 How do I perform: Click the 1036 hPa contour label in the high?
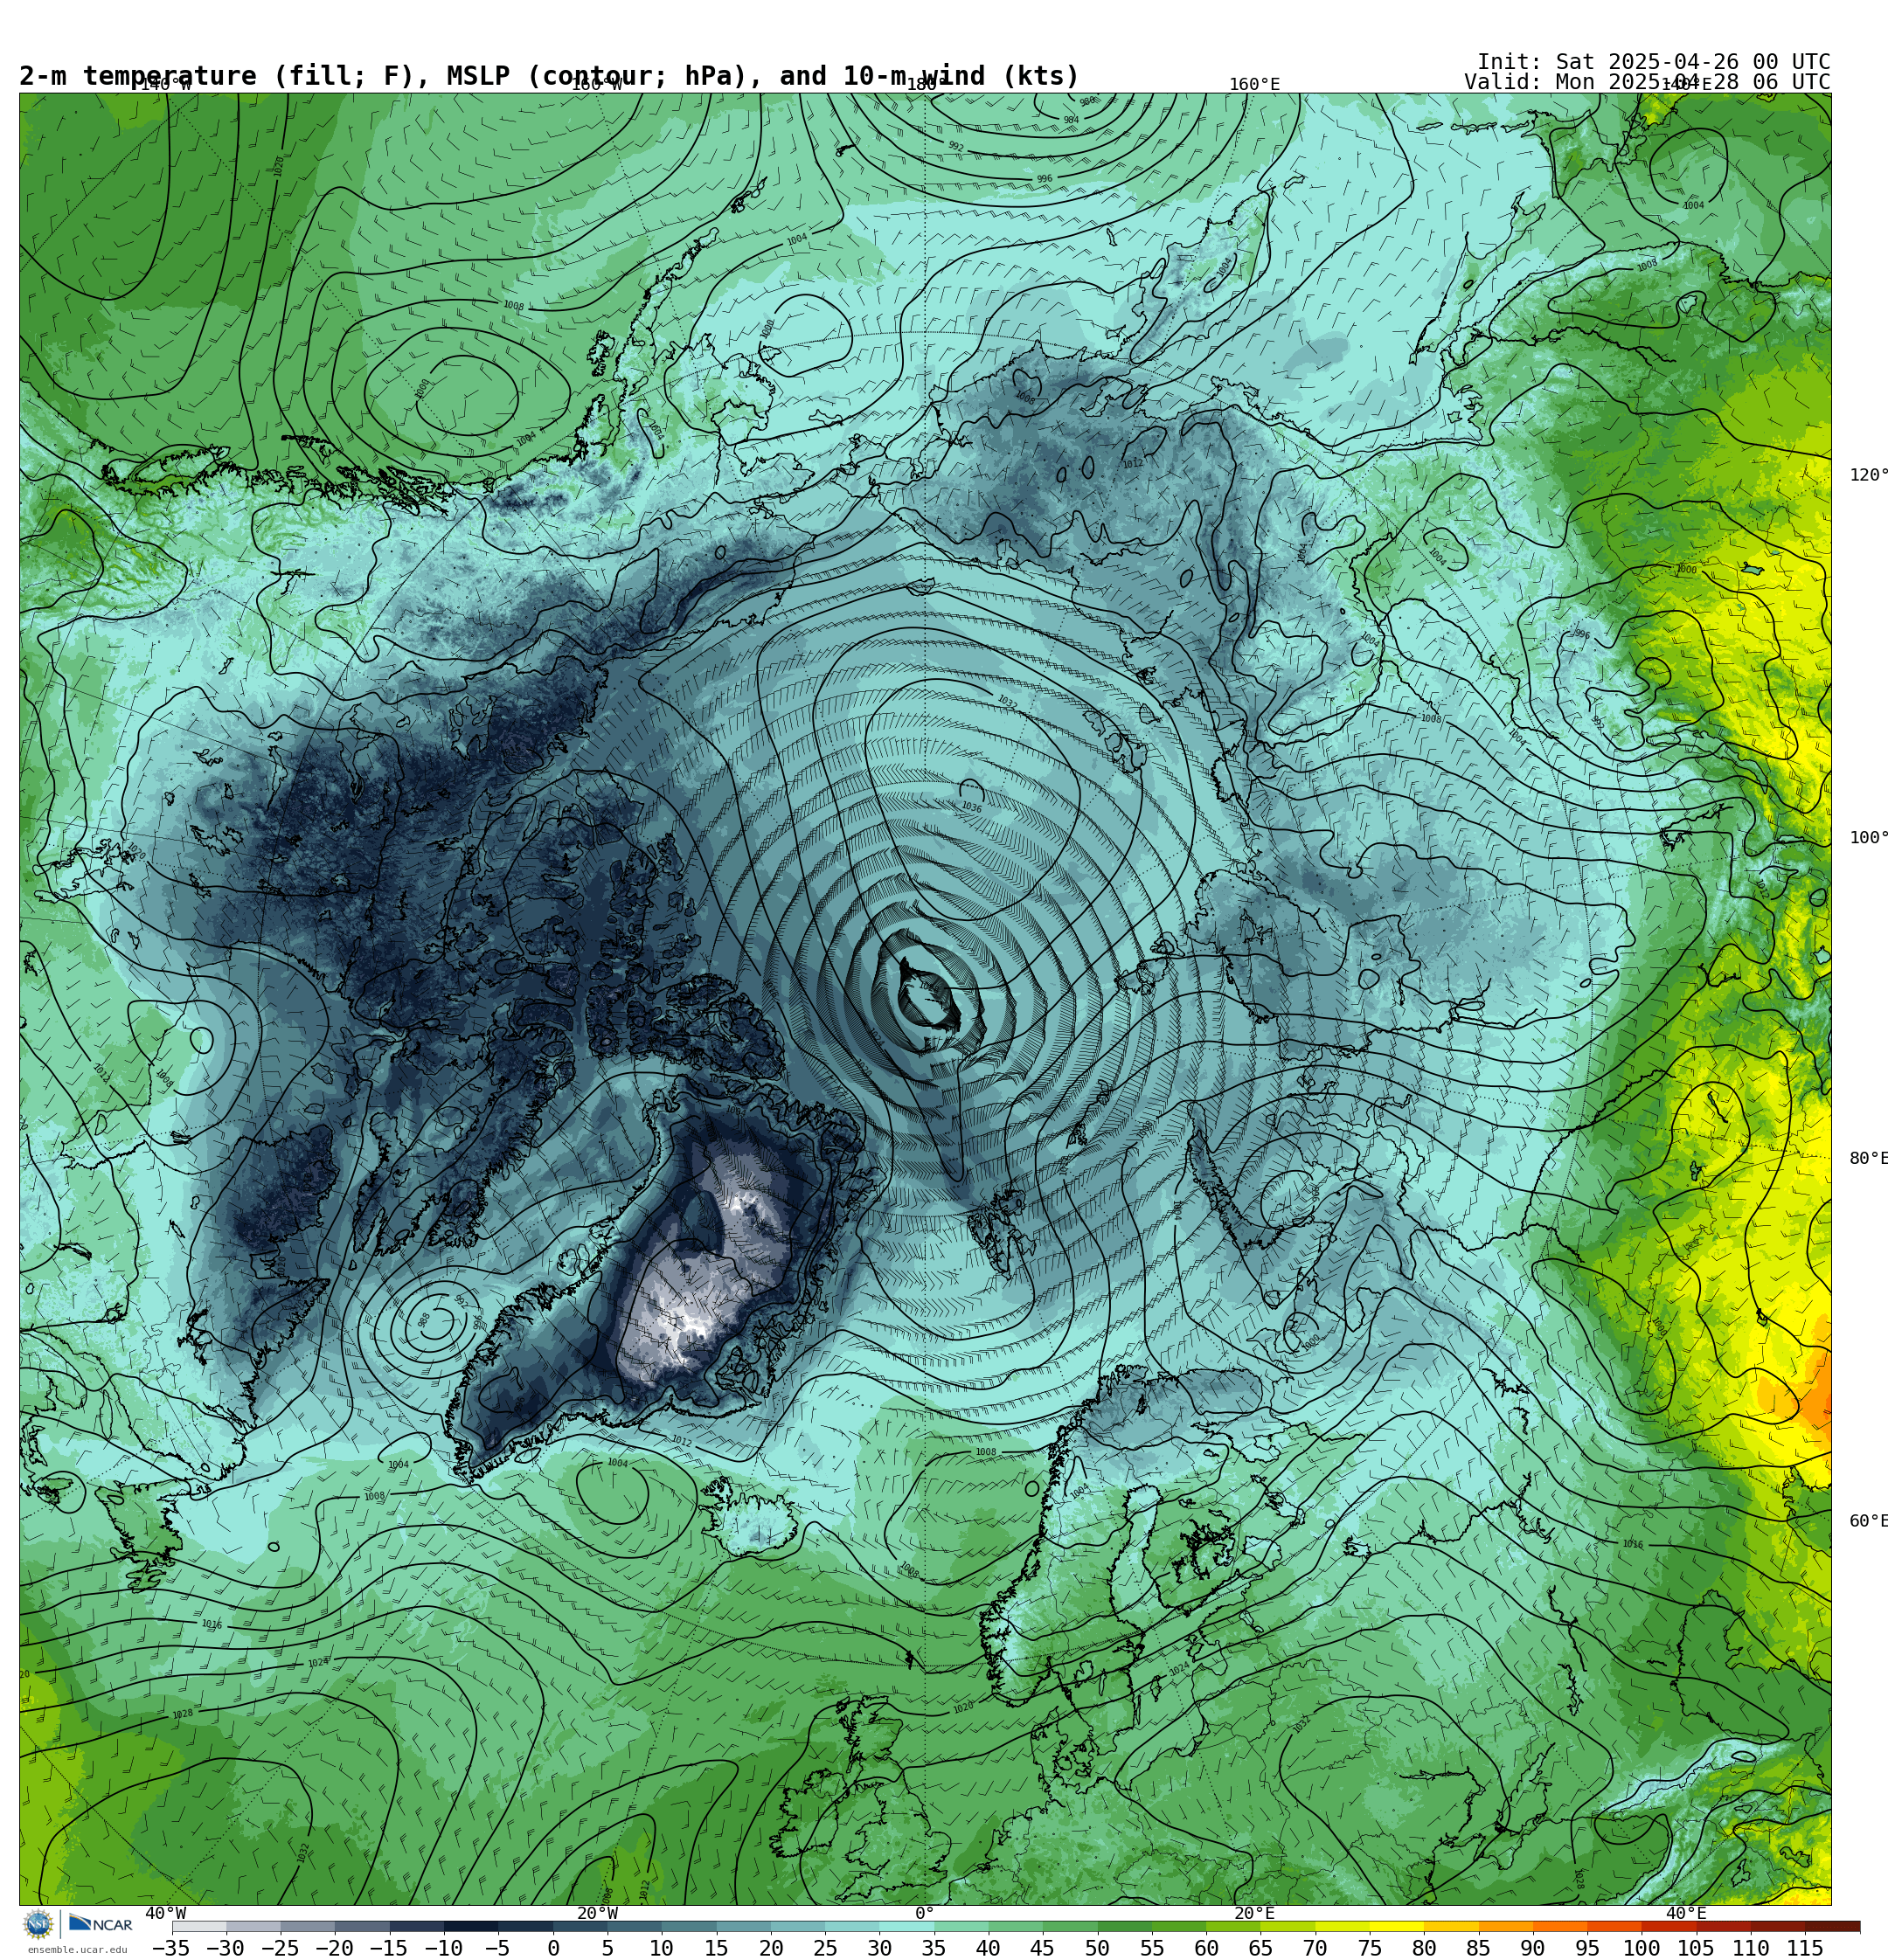click(x=970, y=807)
